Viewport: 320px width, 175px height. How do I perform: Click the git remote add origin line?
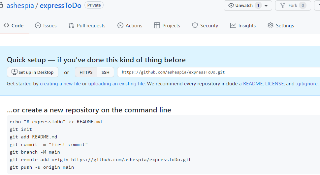[100, 160]
